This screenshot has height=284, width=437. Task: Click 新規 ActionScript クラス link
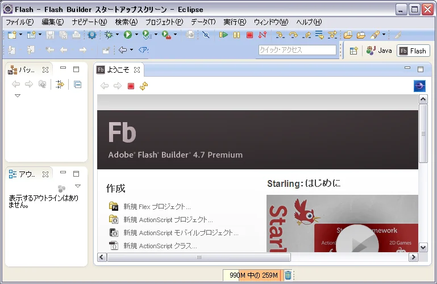click(160, 246)
